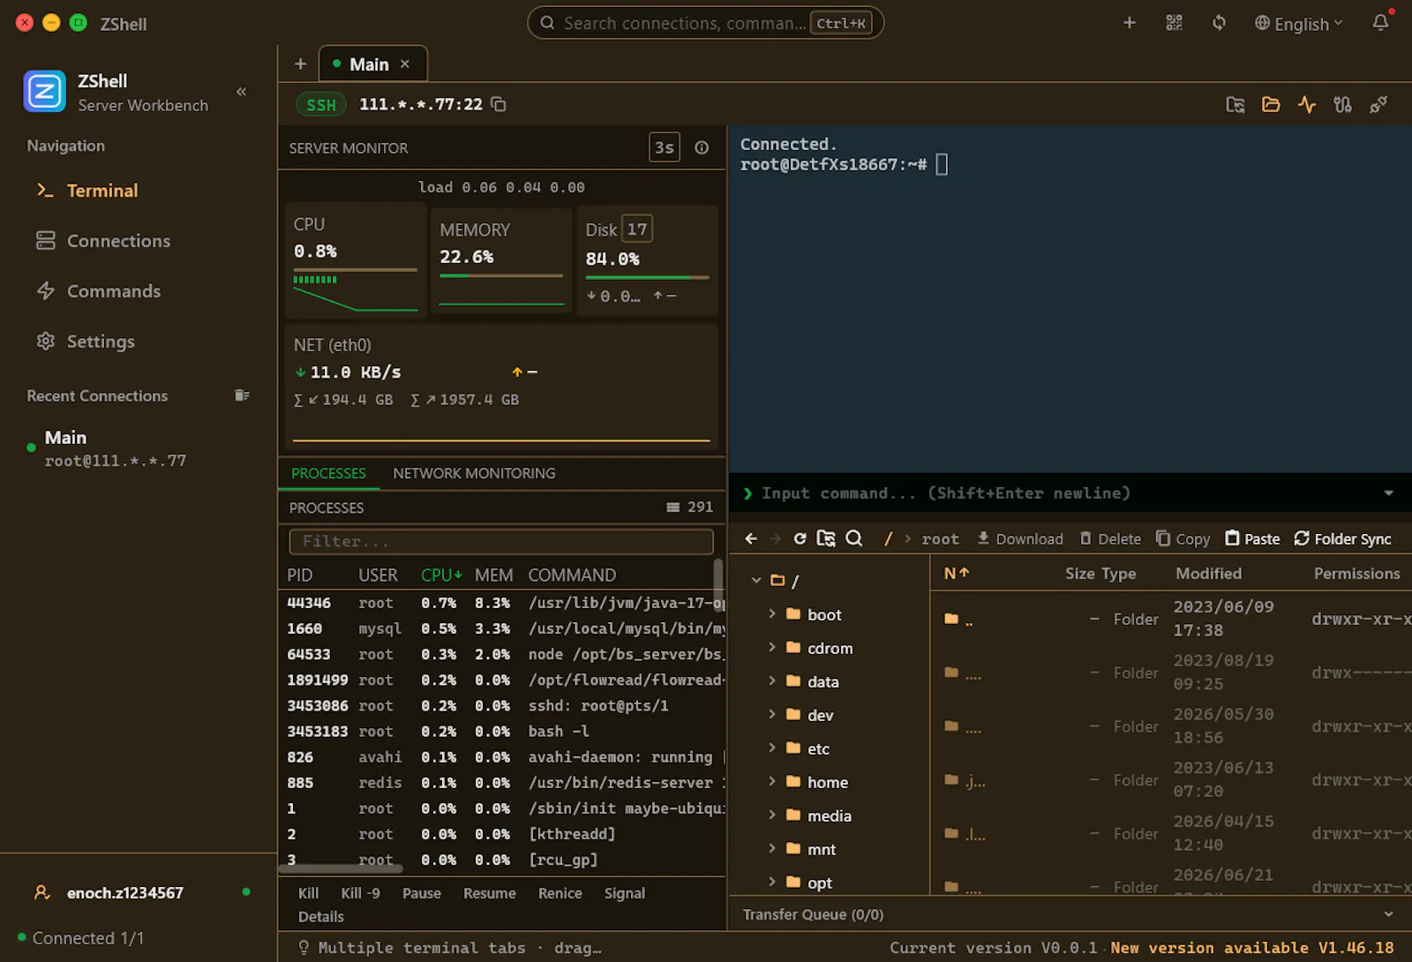Clear recent connections list icon
1412x962 pixels.
click(x=242, y=395)
